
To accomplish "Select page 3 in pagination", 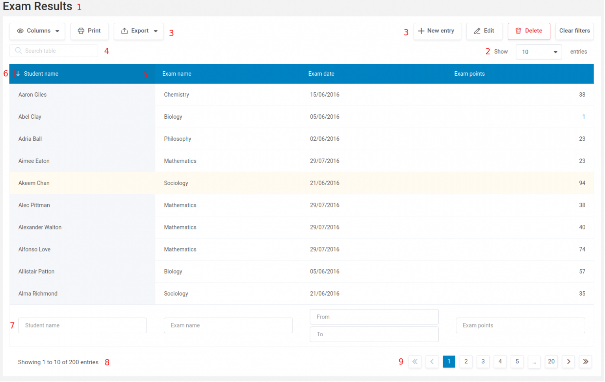I will [483, 362].
